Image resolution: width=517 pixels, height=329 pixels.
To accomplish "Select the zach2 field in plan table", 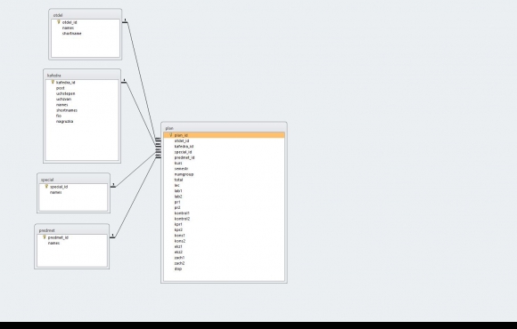I will click(180, 263).
